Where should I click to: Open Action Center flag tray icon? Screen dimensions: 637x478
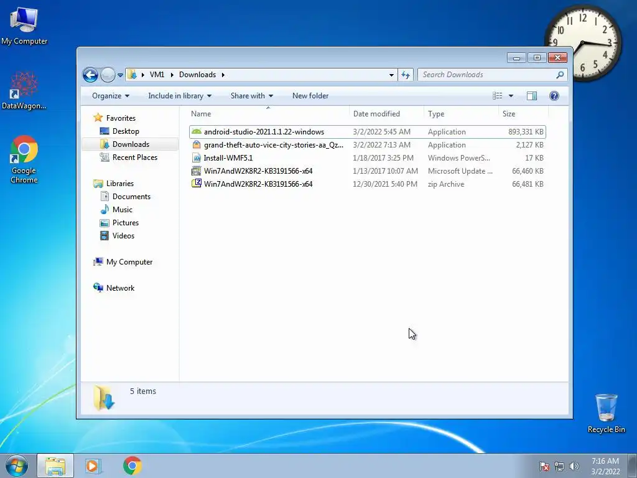tap(544, 466)
